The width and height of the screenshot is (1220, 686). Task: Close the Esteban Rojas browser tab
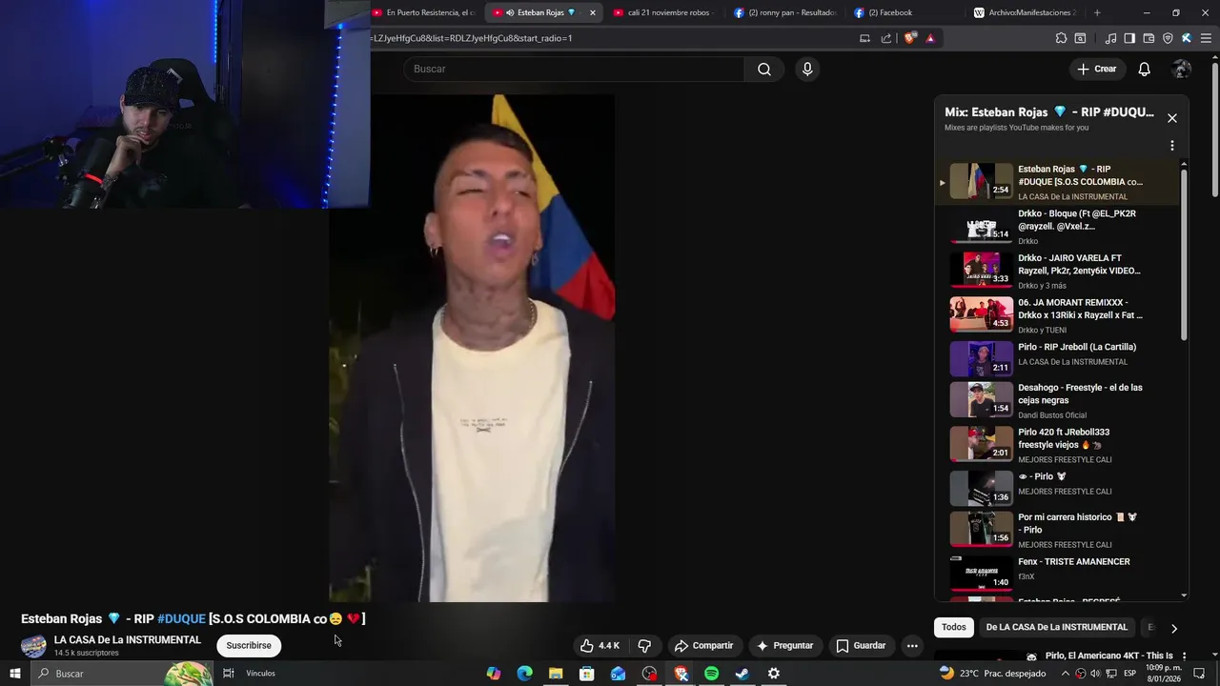click(593, 12)
